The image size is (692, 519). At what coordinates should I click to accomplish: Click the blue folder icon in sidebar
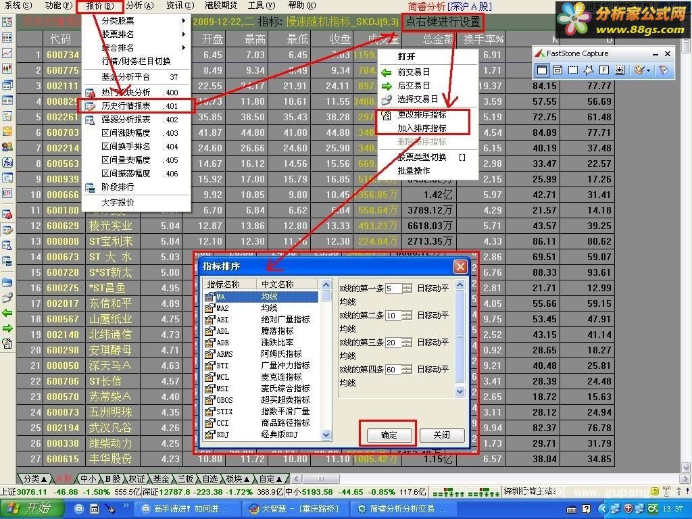(7, 282)
